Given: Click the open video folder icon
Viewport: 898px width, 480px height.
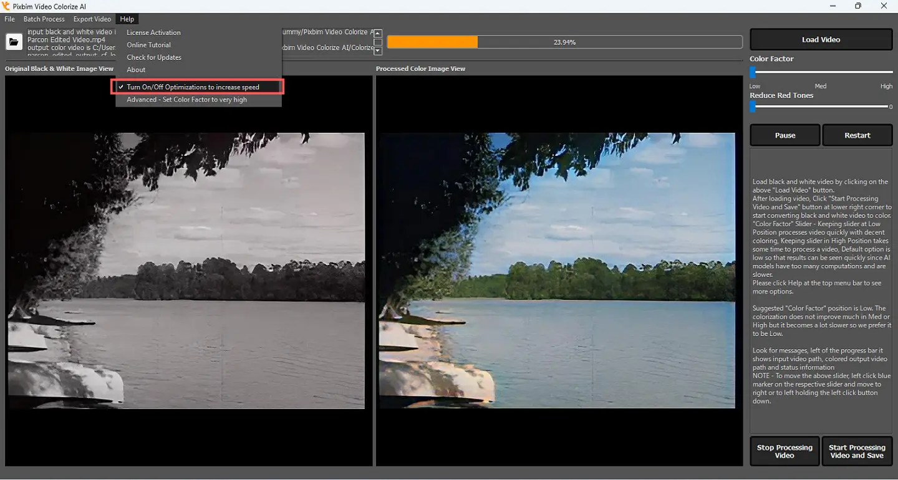Looking at the screenshot, I should pos(14,42).
